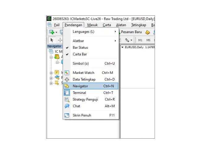Screen dimensions: 201x154
Task: Toggle the Bar Status option
Action: point(91,47)
